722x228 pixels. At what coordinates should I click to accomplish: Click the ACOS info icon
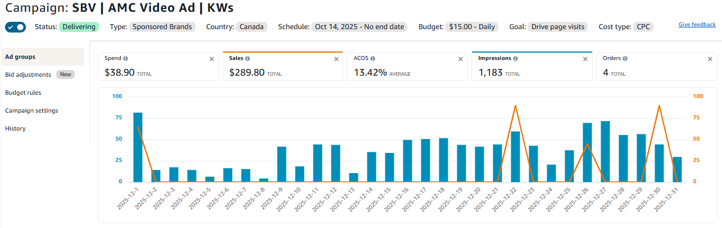tap(373, 58)
